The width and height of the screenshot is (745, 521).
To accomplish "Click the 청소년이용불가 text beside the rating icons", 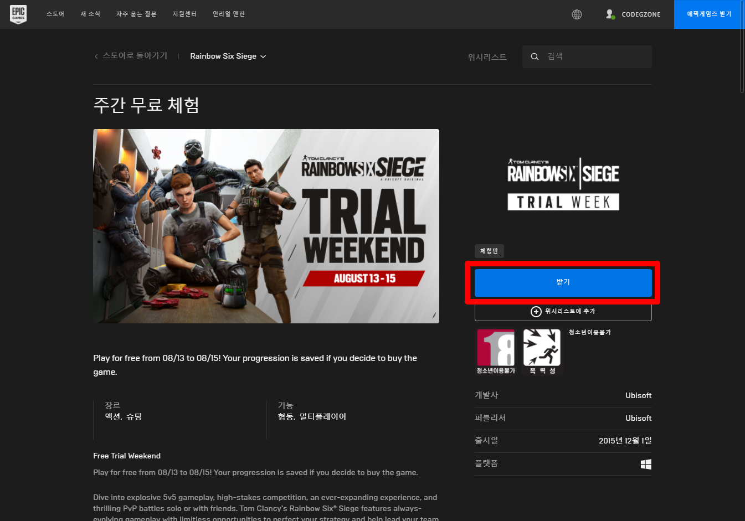I will click(x=590, y=332).
